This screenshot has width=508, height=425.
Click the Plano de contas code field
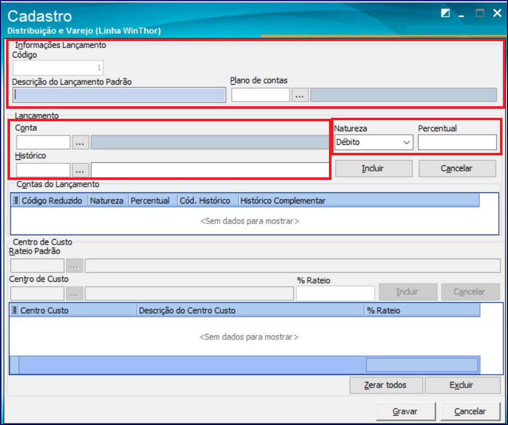coord(260,95)
